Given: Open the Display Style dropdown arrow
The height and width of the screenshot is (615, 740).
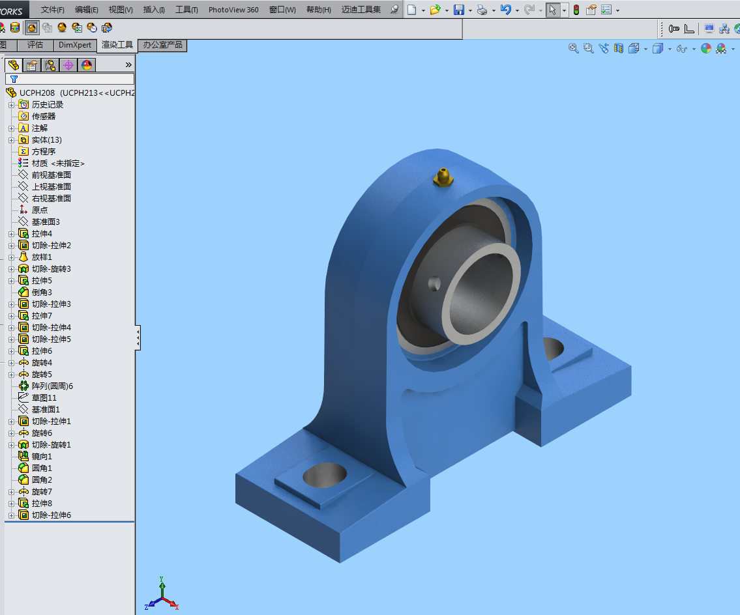Looking at the screenshot, I should pyautogui.click(x=669, y=49).
